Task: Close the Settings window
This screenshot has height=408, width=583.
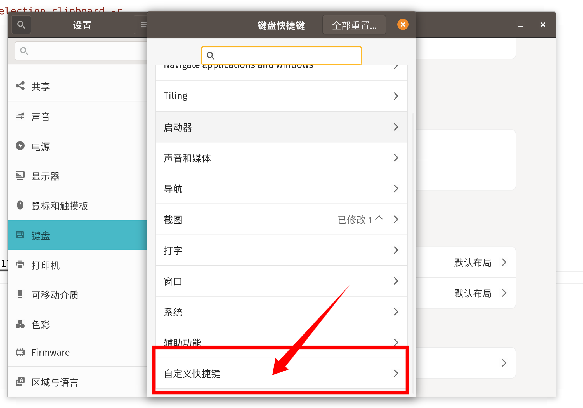Action: pos(543,25)
